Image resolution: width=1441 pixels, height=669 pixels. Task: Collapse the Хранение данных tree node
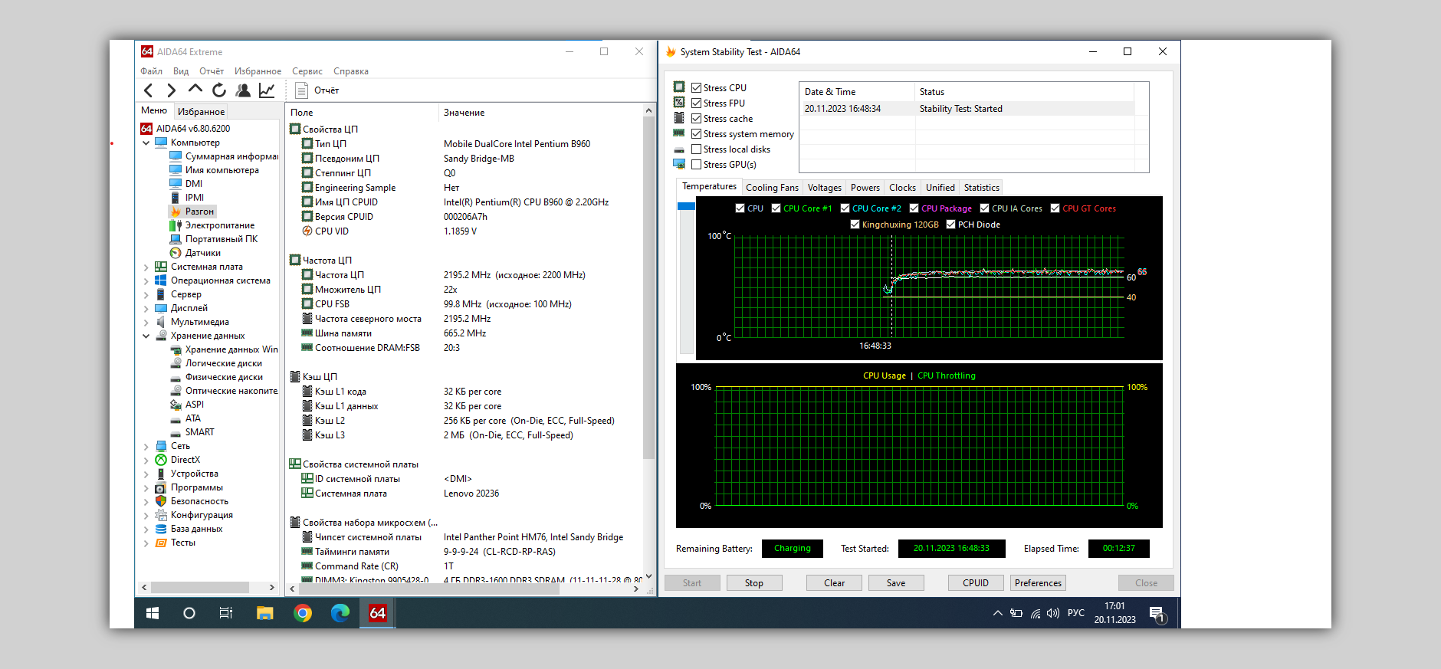point(146,336)
